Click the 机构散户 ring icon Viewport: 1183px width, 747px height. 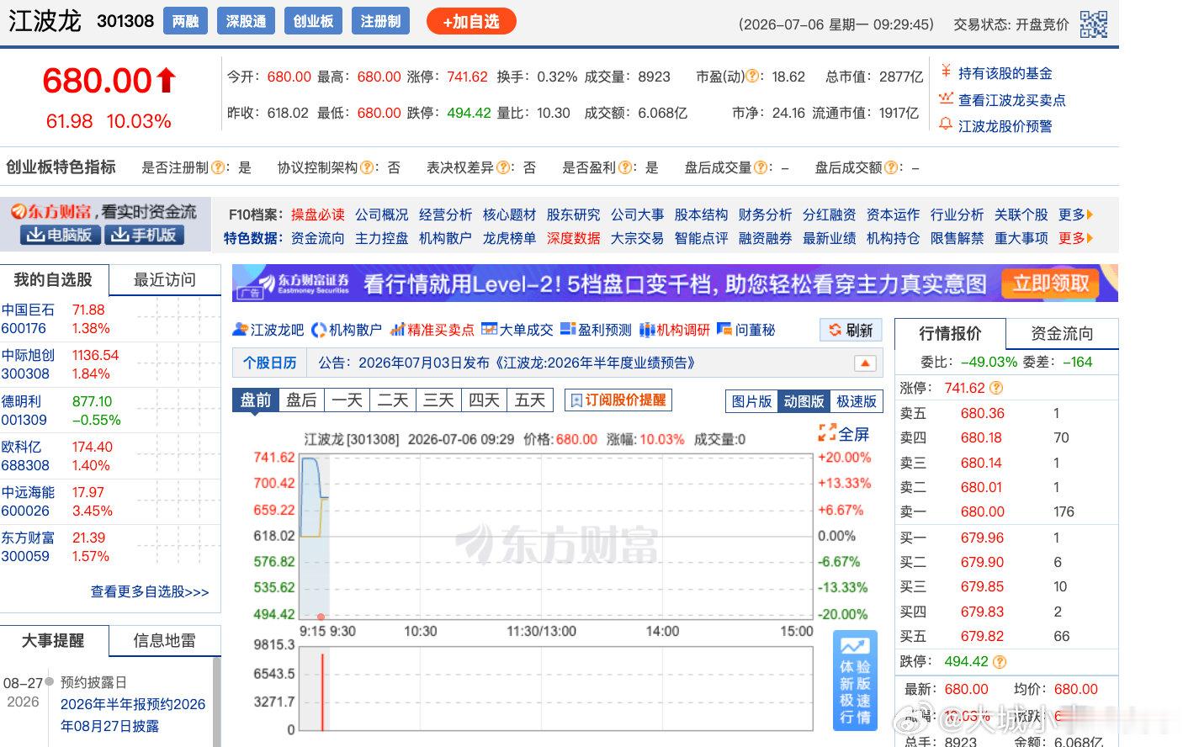click(x=318, y=330)
